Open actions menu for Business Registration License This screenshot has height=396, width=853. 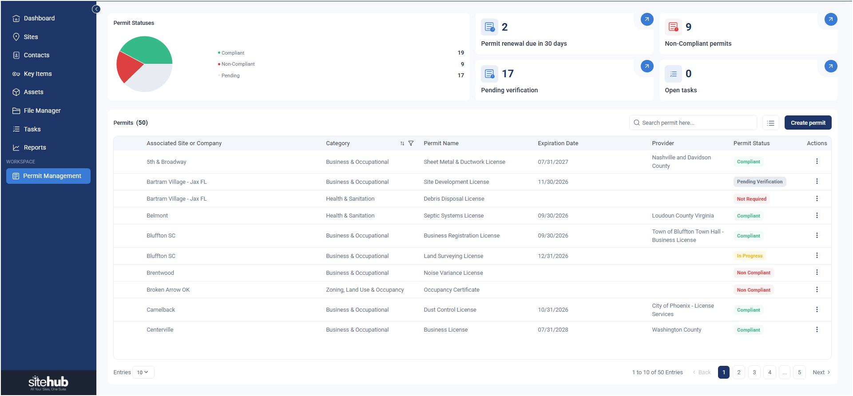[817, 235]
